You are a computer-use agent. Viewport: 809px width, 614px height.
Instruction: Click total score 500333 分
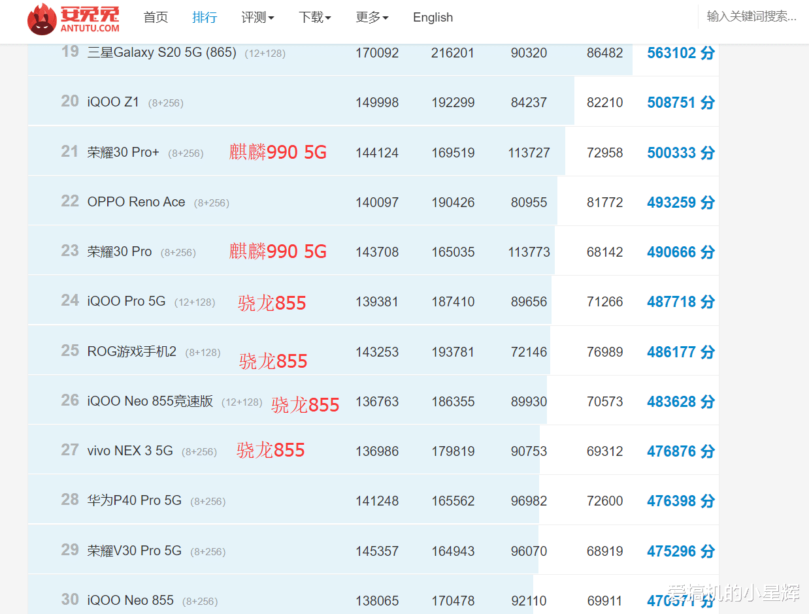(x=681, y=153)
